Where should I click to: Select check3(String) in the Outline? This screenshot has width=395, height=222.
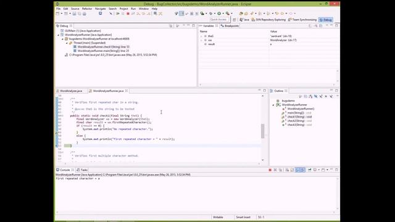point(297,125)
